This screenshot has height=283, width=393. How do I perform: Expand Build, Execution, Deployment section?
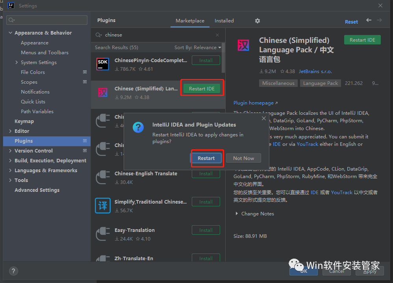click(10, 160)
